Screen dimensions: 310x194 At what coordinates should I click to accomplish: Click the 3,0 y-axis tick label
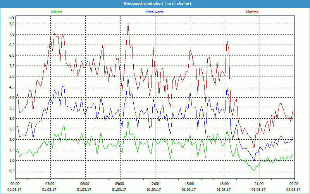point(12,119)
